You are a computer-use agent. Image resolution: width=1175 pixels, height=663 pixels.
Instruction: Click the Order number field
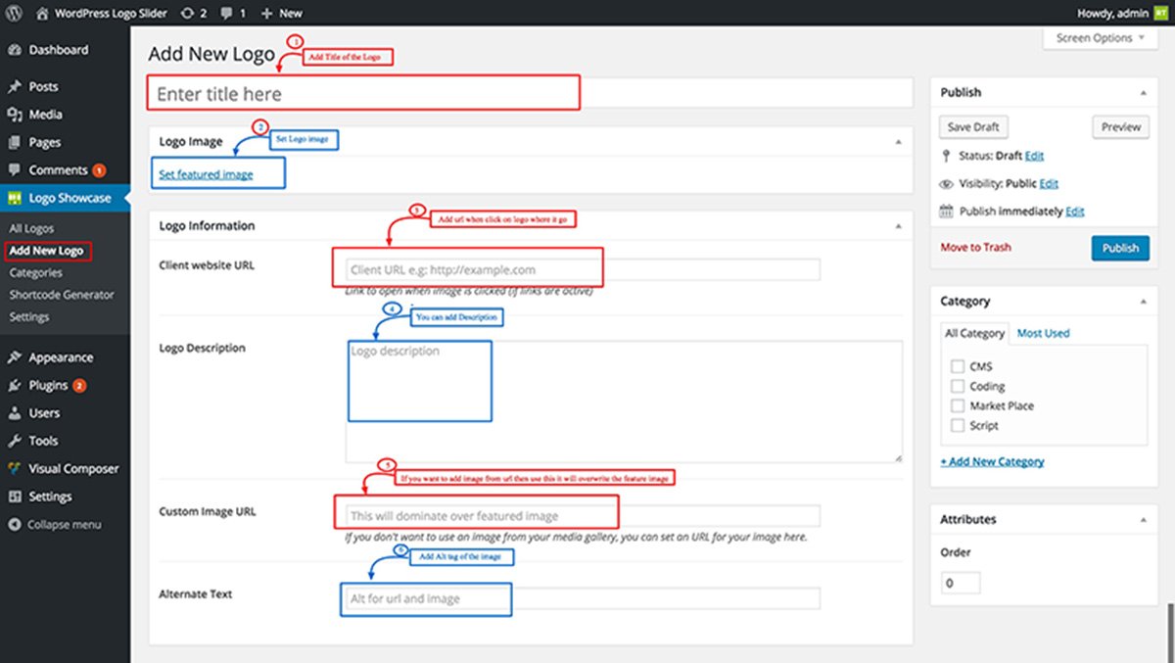960,583
